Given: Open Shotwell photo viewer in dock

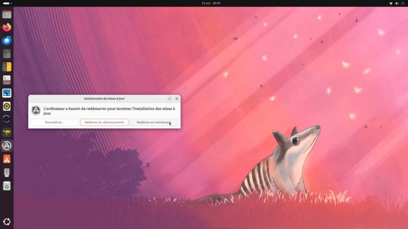Looking at the screenshot, I should 7,93.
